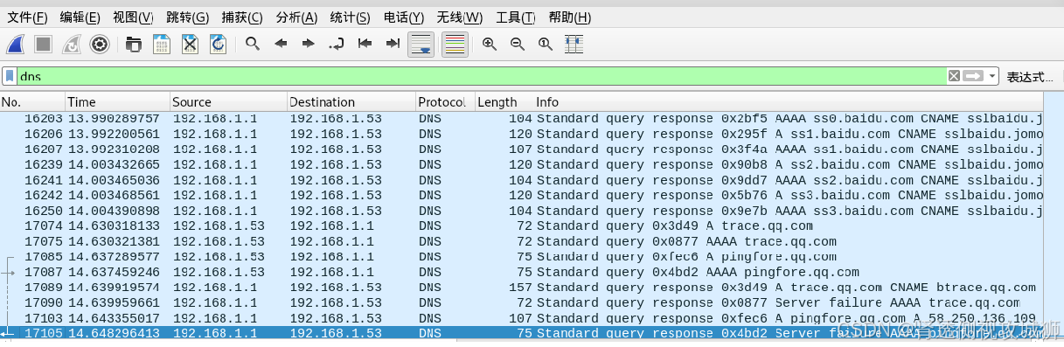Sort by the Time column header
The image size is (1064, 347).
pyautogui.click(x=117, y=102)
